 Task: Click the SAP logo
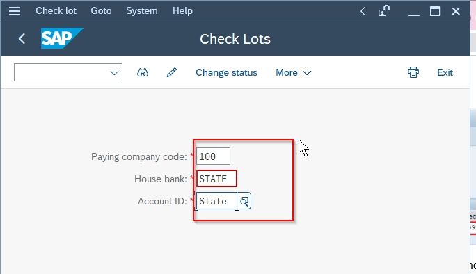click(x=62, y=38)
